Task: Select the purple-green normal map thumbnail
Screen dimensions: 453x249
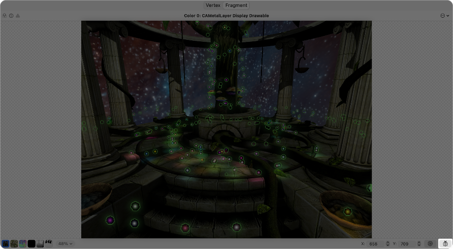Action: click(23, 244)
